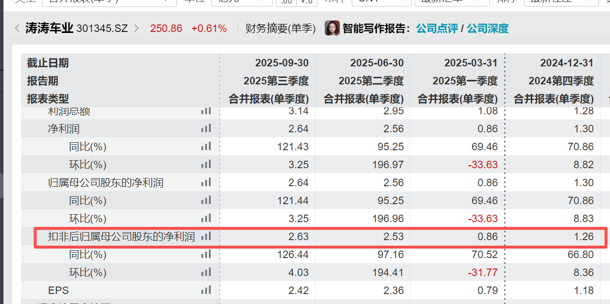Click the red value -31.77
Image resolution: width=610 pixels, height=304 pixels.
tap(483, 273)
